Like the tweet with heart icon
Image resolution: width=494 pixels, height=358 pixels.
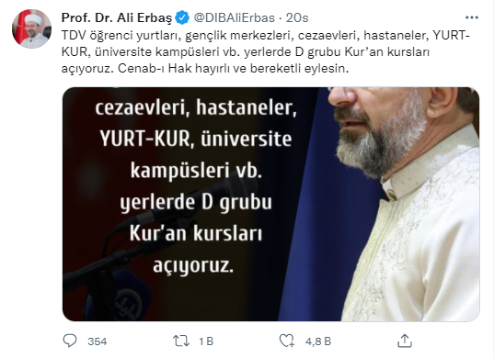(x=287, y=341)
